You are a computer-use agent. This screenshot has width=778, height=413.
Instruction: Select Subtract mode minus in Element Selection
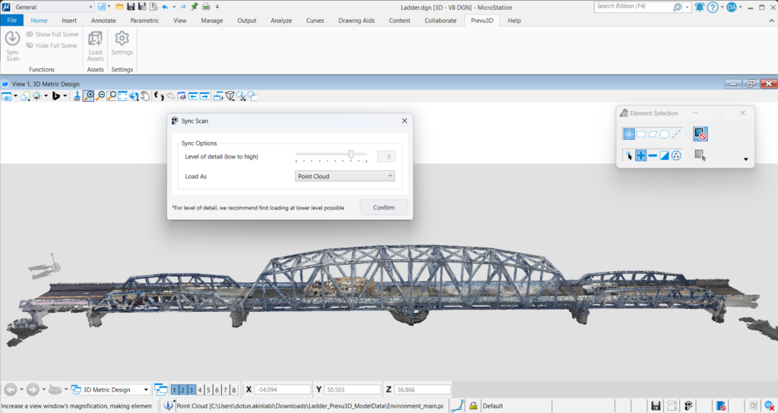(653, 156)
